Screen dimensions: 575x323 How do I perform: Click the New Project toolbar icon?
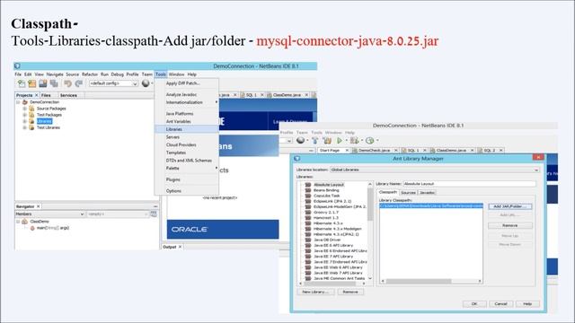[32, 83]
